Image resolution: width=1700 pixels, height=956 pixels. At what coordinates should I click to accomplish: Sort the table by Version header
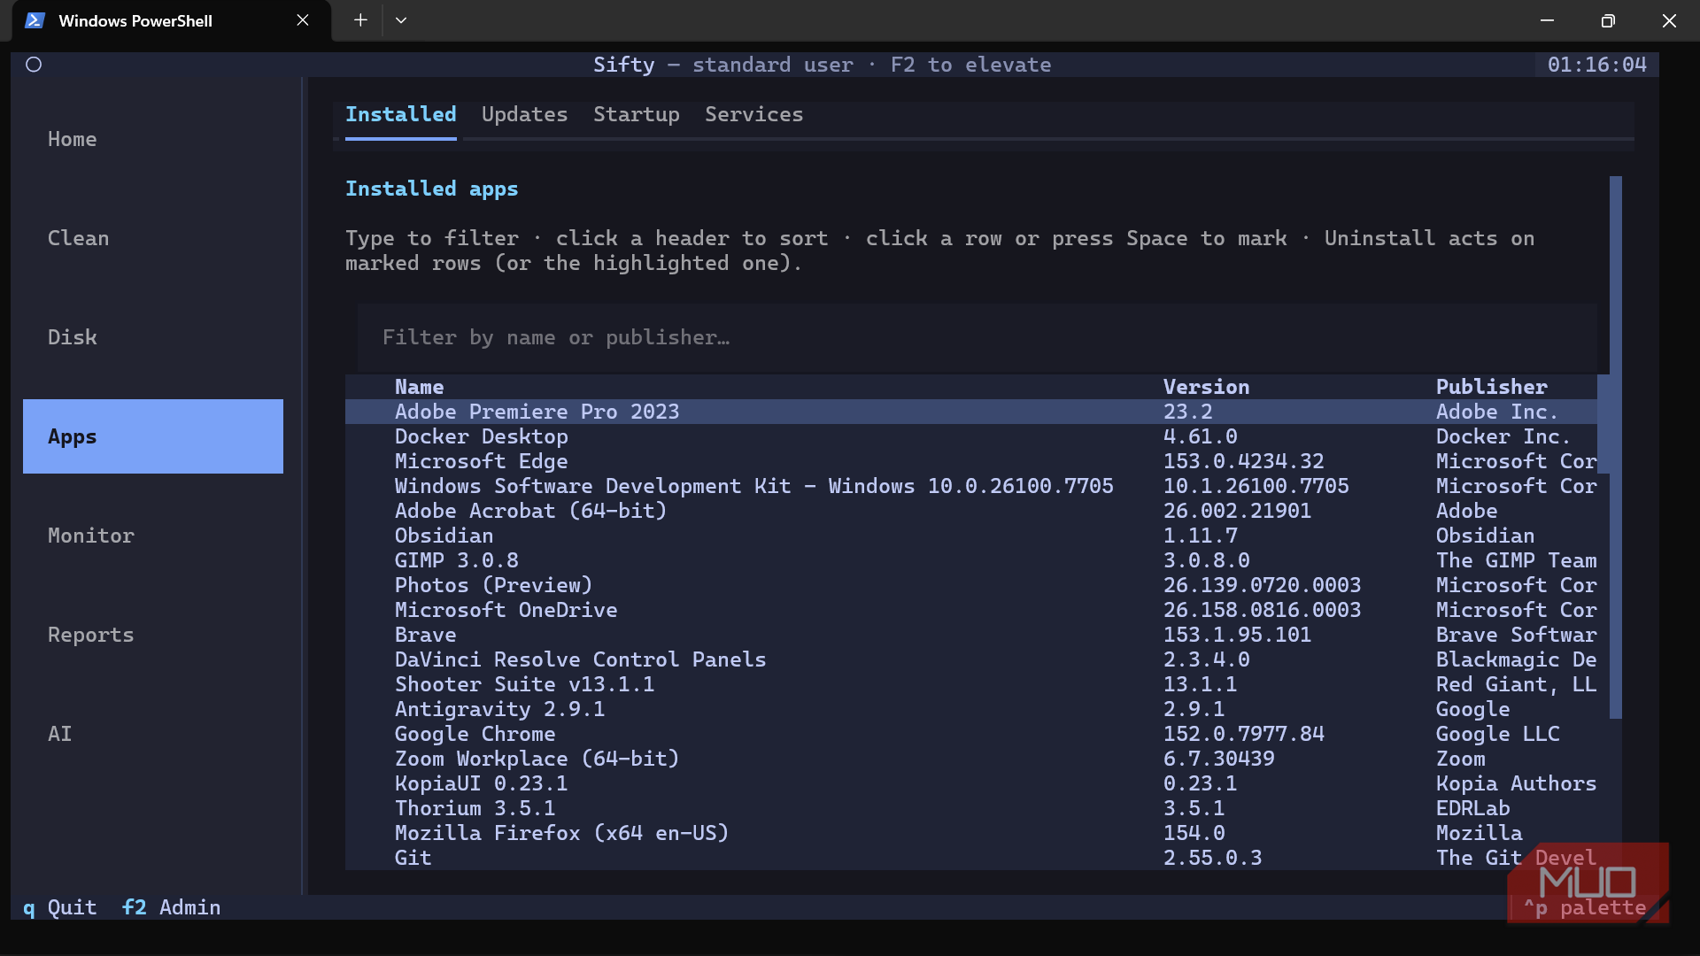point(1206,387)
